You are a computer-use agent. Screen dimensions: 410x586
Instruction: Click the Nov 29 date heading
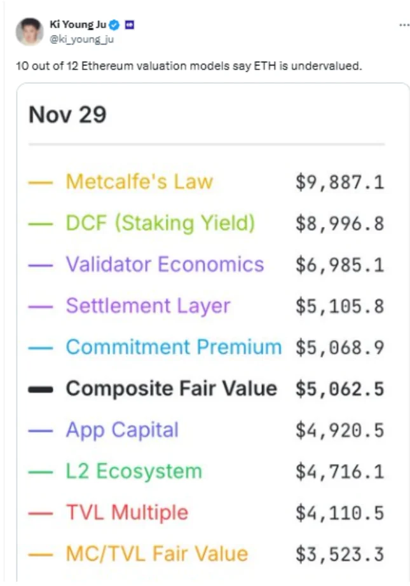click(67, 115)
